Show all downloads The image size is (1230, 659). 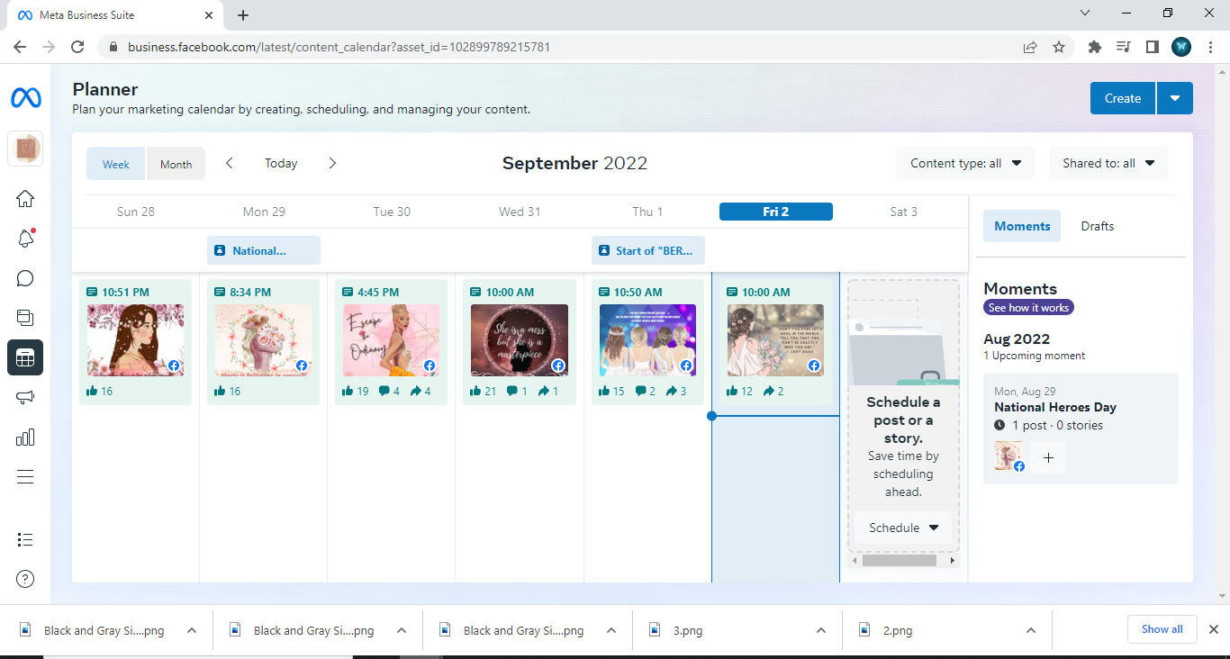(x=1162, y=629)
